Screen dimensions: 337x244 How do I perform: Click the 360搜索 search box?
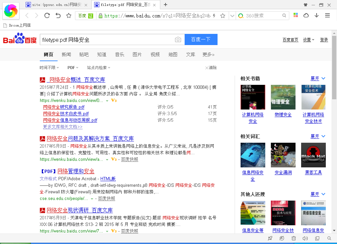tap(262, 16)
